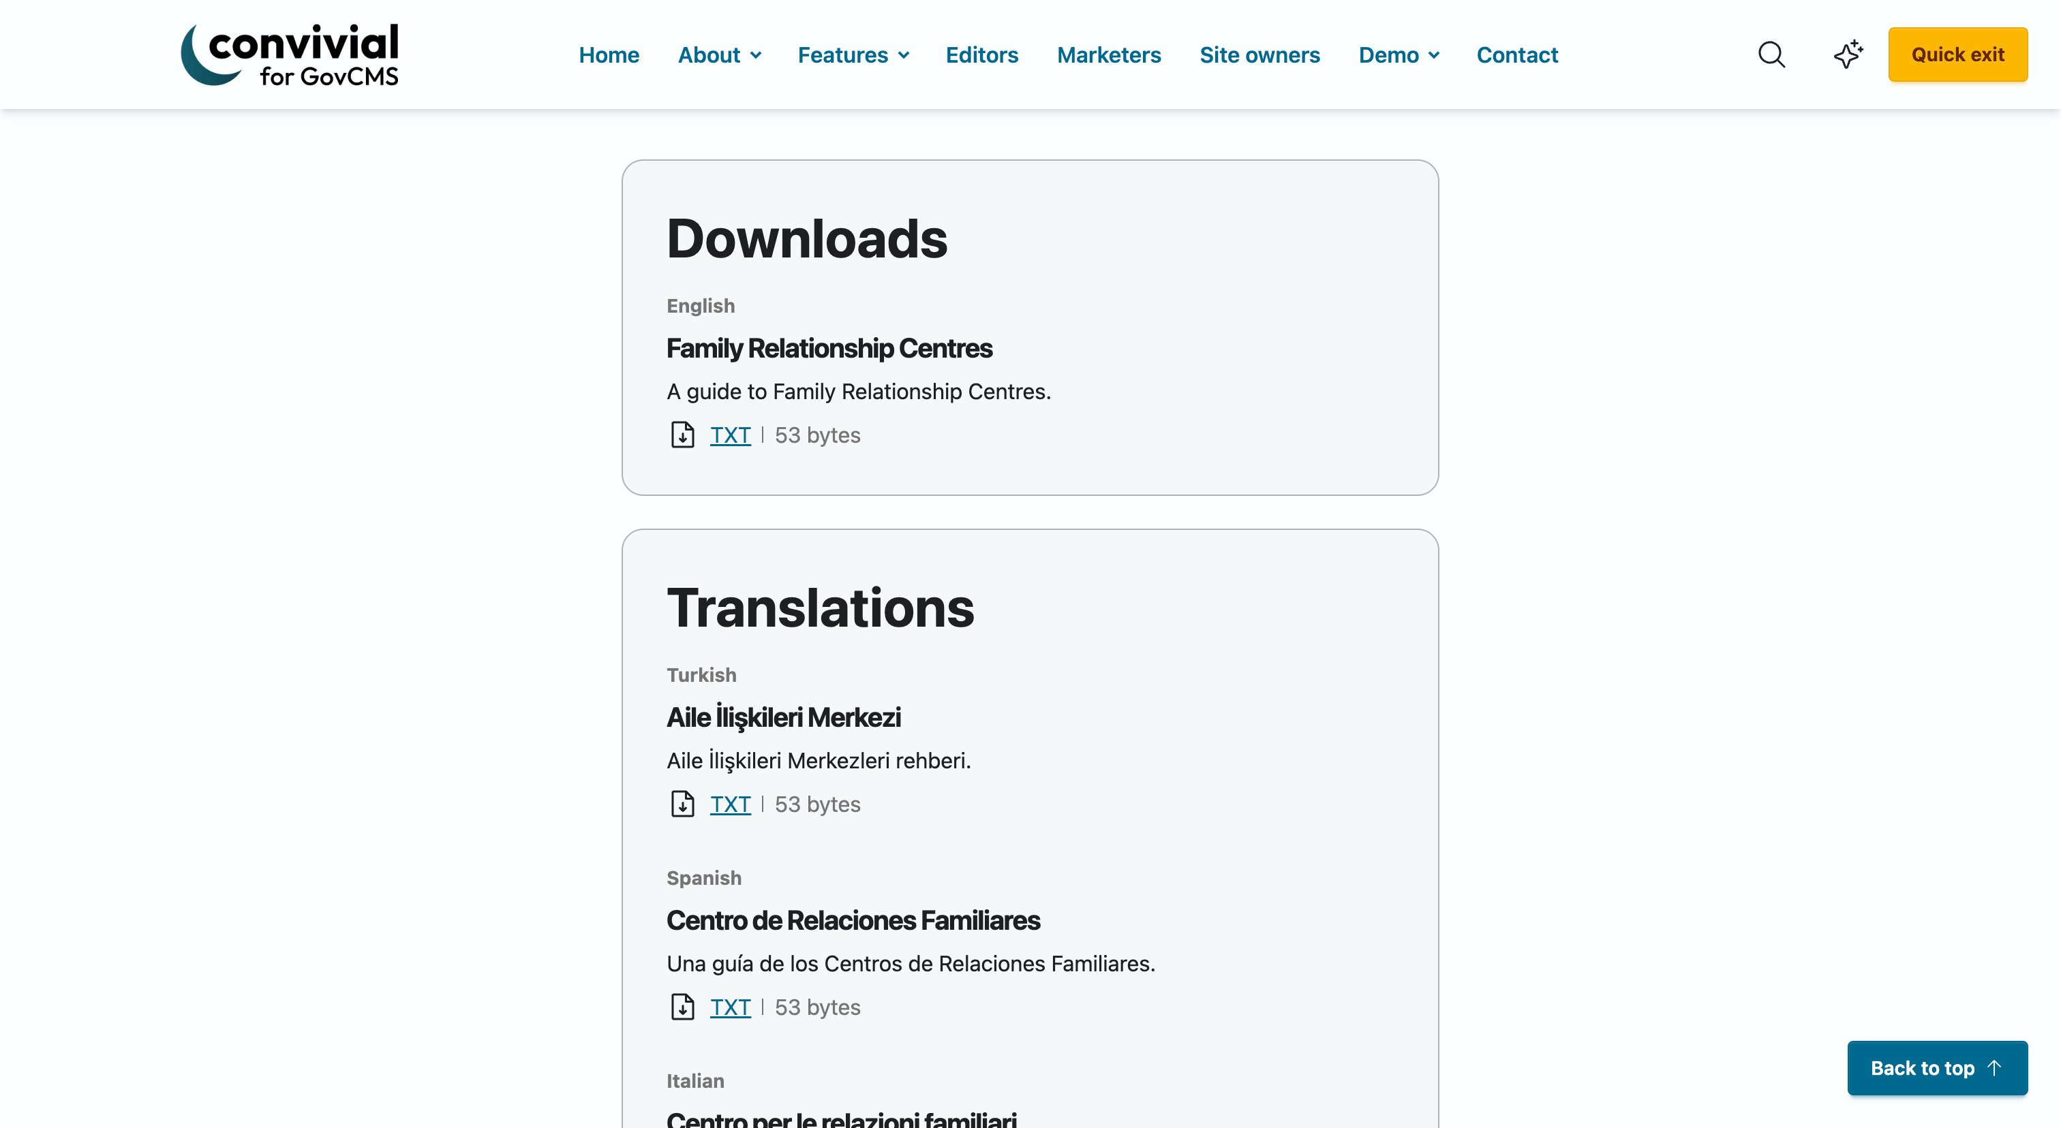The height and width of the screenshot is (1128, 2061).
Task: Expand the Demo menu chevron
Action: (1434, 55)
